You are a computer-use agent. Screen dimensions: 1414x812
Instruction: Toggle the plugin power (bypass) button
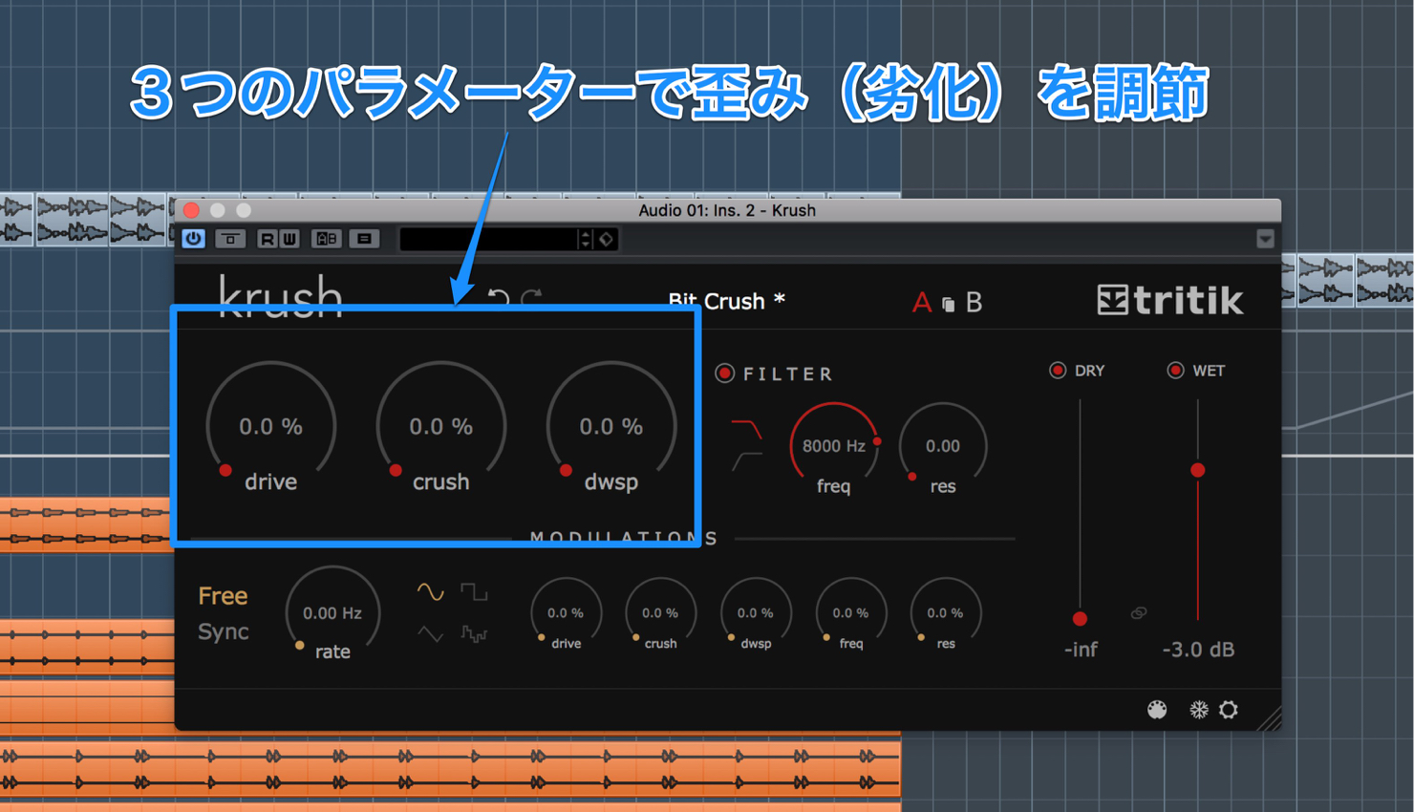coord(194,239)
